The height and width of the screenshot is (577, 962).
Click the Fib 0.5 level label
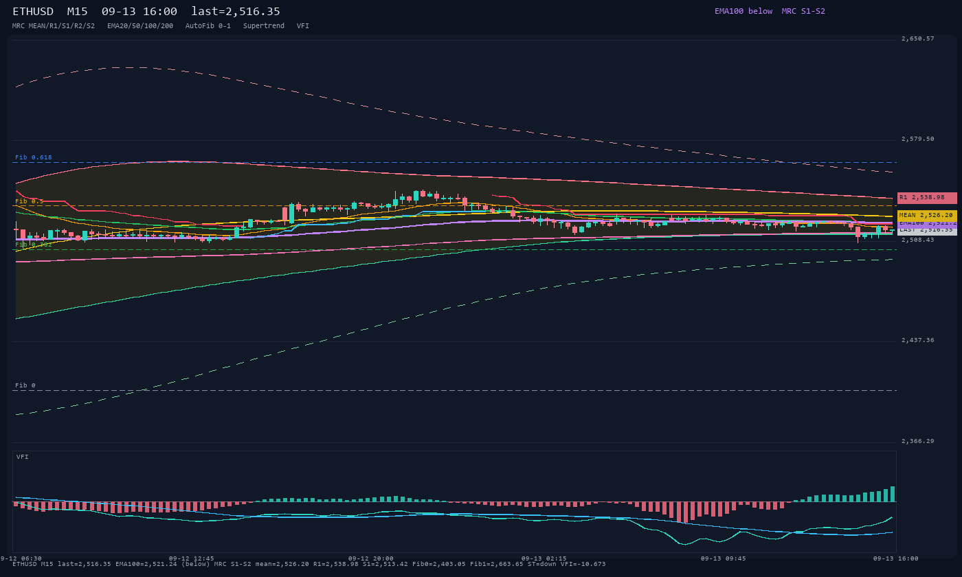[30, 201]
